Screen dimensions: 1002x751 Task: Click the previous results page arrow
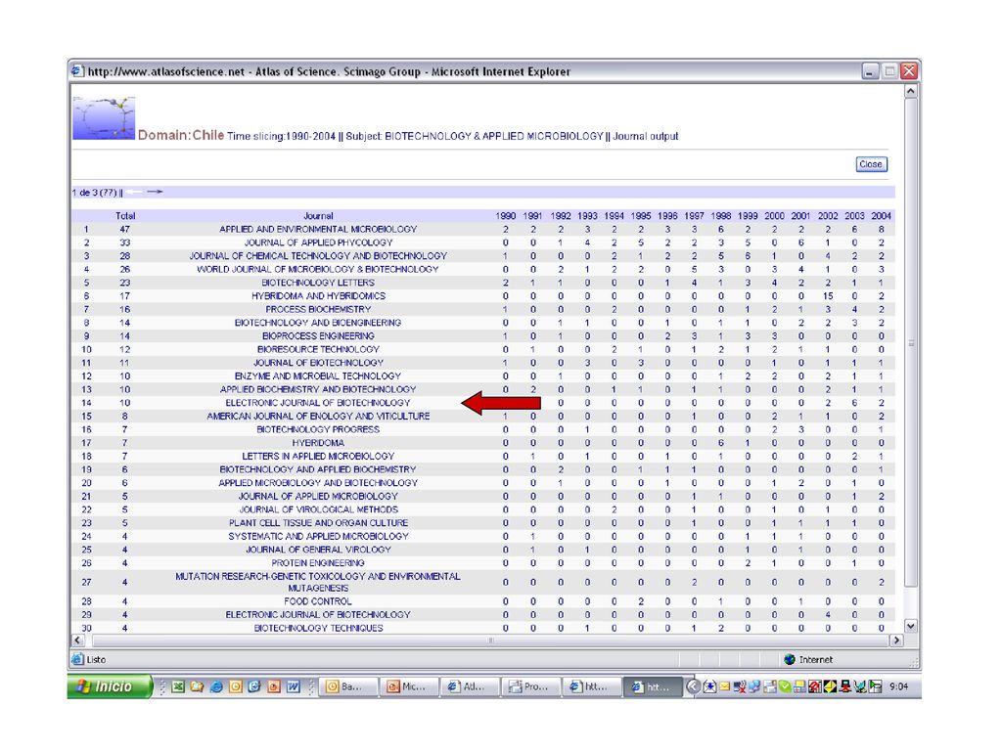[134, 192]
